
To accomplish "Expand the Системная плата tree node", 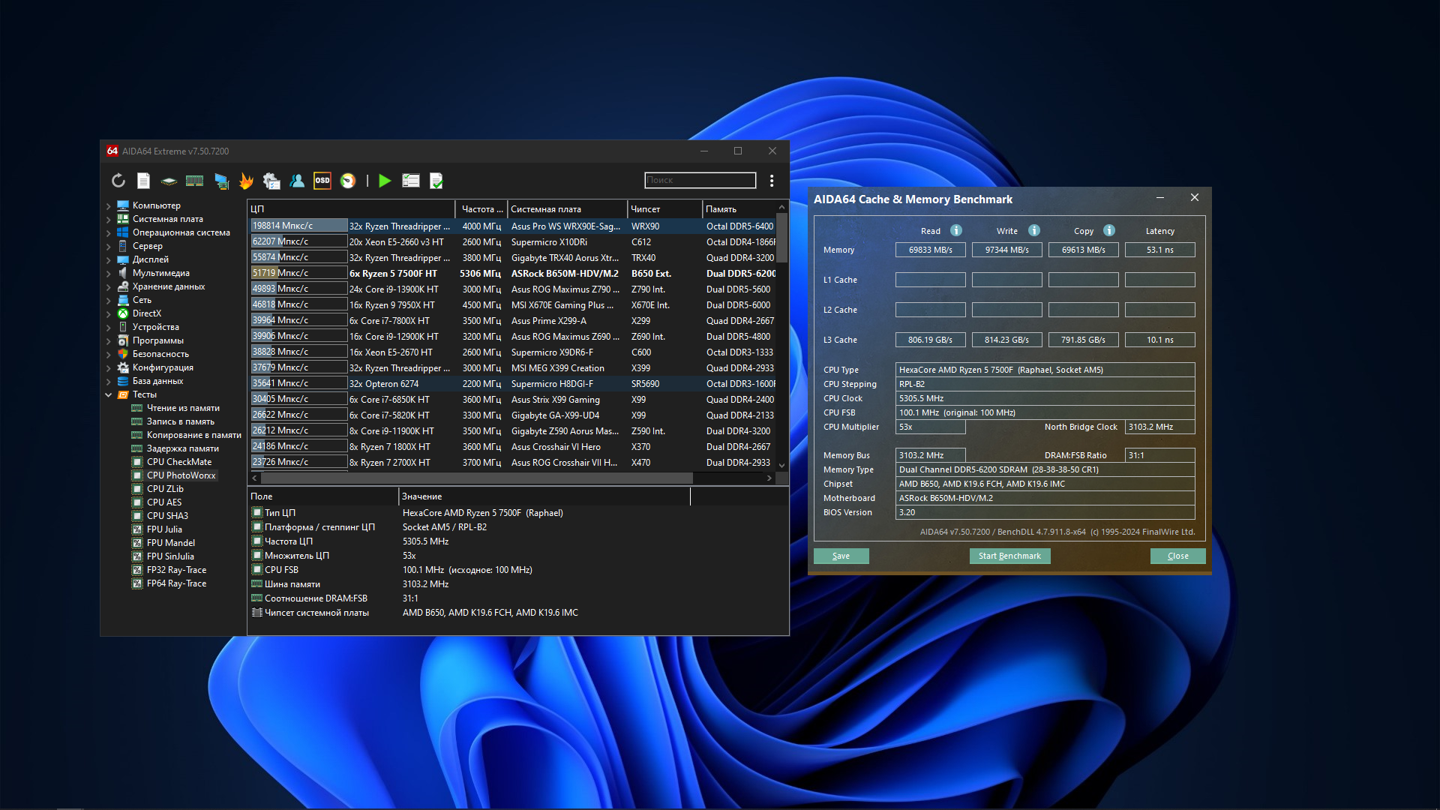I will 109,220.
